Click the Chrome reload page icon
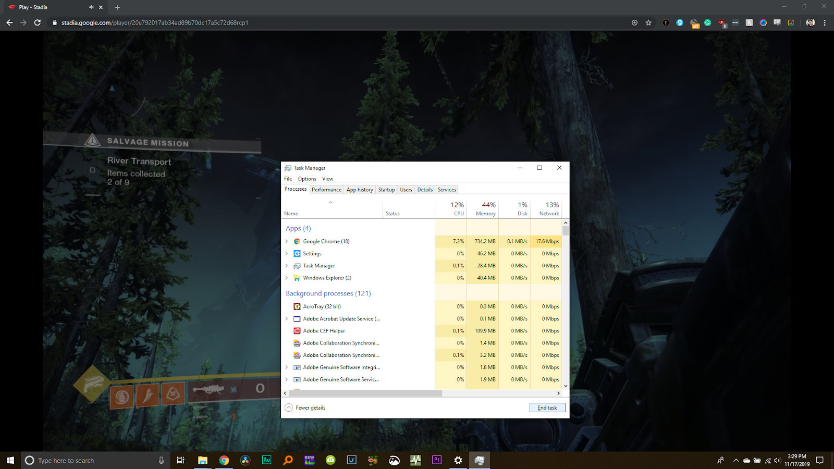 pyautogui.click(x=37, y=22)
